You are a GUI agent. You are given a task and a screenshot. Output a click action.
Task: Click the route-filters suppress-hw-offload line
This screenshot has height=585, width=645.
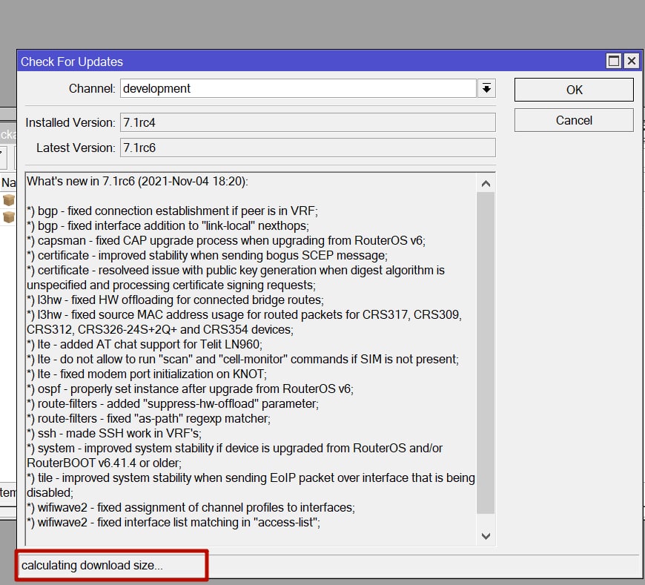(x=173, y=403)
